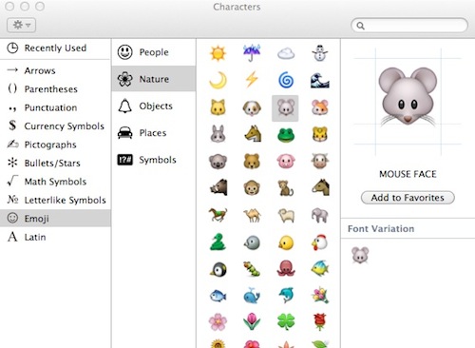Viewport: 475px width, 348px height.
Task: Select the crescent moon emoji
Action: [218, 80]
